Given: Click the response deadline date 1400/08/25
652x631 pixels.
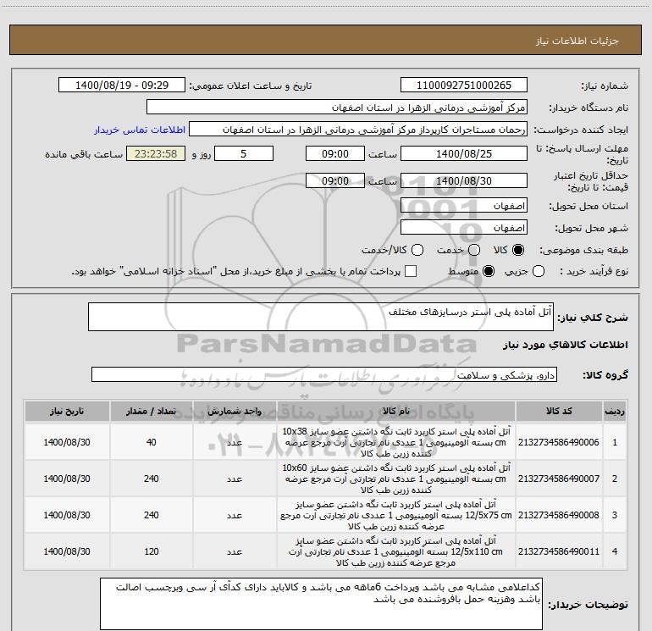Looking at the screenshot, I should pos(464,153).
